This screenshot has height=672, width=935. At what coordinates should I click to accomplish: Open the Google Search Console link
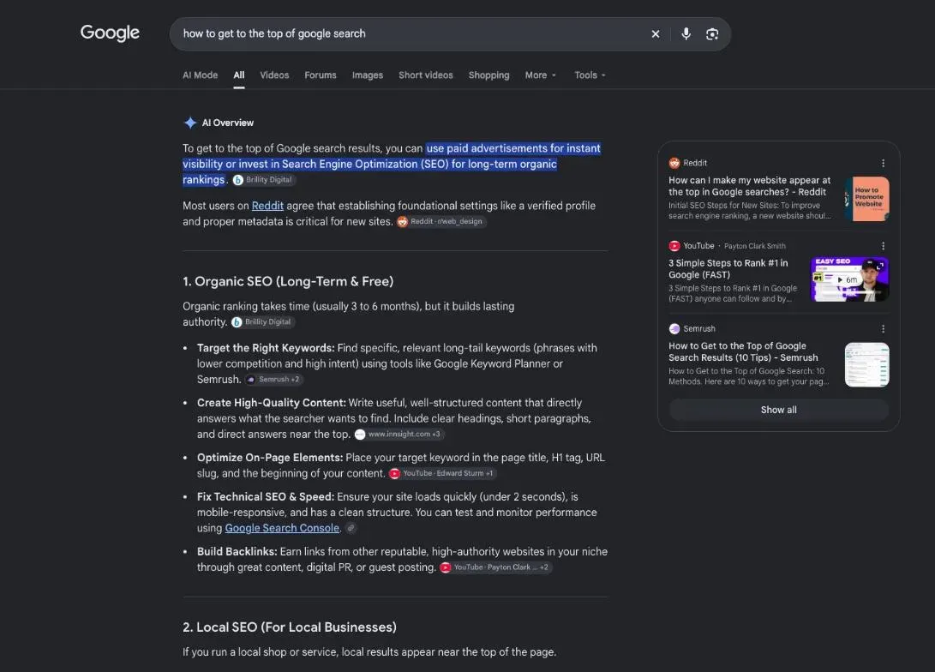pos(282,528)
